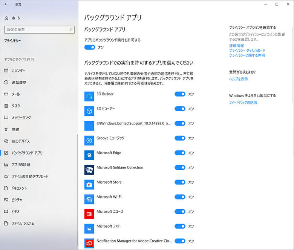Click the Microsoft フォト app icon
Image resolution: width=294 pixels, height=250 pixels.
click(89, 229)
